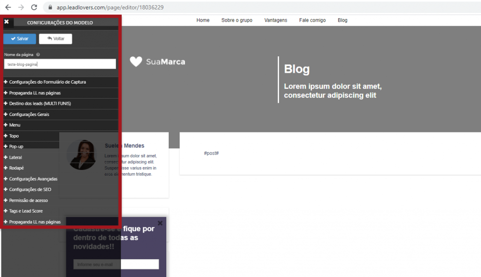Close the newsletter signup pop-up
This screenshot has height=277, width=481.
click(x=160, y=223)
